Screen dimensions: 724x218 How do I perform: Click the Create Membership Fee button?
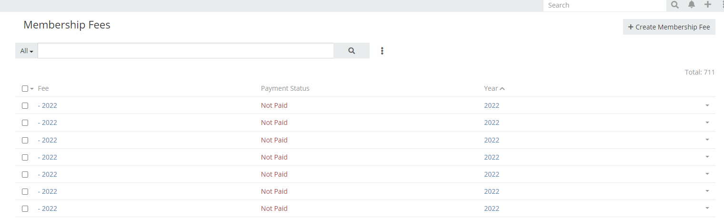(x=669, y=27)
